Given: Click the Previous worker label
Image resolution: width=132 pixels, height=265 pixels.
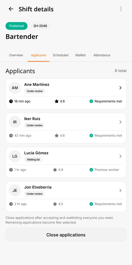Looking at the screenshot, I should (x=107, y=170).
